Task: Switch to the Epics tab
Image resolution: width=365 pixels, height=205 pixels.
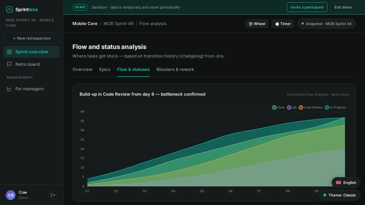Action: (x=105, y=69)
